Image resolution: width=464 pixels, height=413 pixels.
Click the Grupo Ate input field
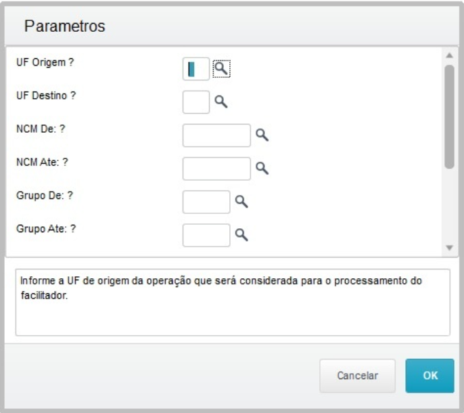(x=206, y=234)
